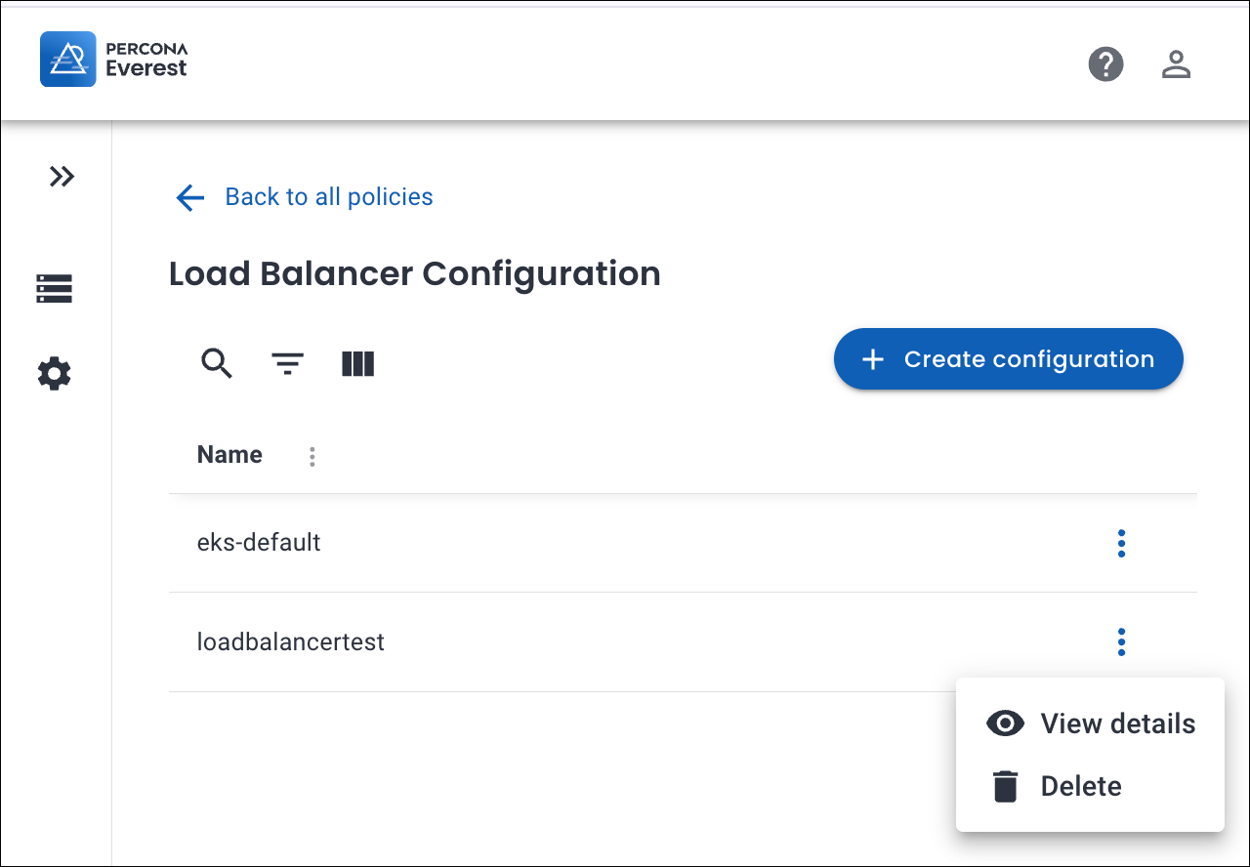
Task: Click the search magnifier icon
Action: (217, 363)
